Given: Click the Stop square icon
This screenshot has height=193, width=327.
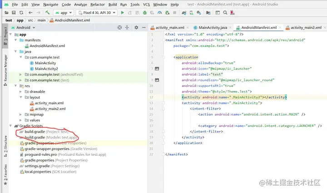Looking at the screenshot, I should 174,13.
